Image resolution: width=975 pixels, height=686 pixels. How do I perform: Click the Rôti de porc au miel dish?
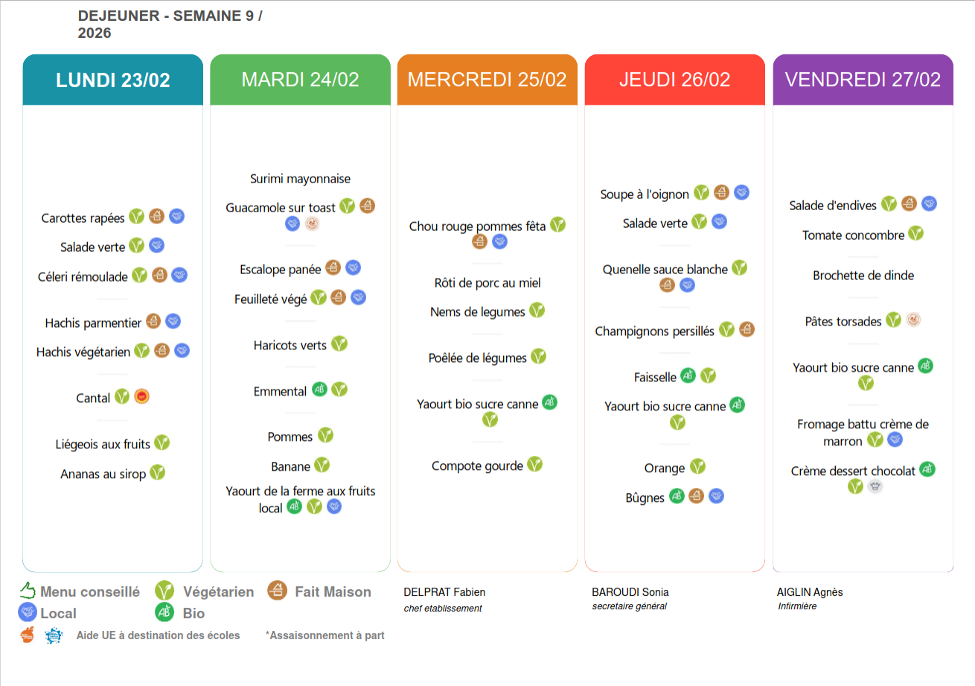pos(487,283)
